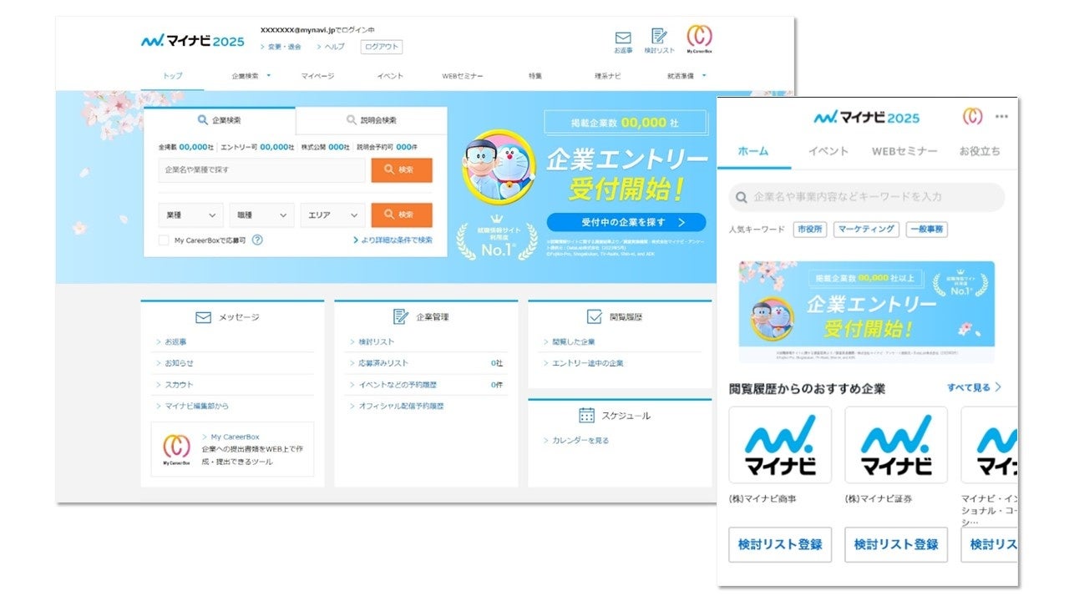The width and height of the screenshot is (1069, 601).
Task: Open the スカウト link
Action: click(175, 385)
